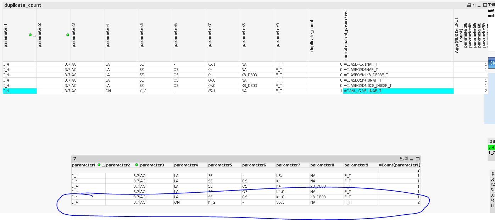Select ACLASEOSK4.0NAF_T cell
The height and width of the screenshot is (220, 495).
398,80
